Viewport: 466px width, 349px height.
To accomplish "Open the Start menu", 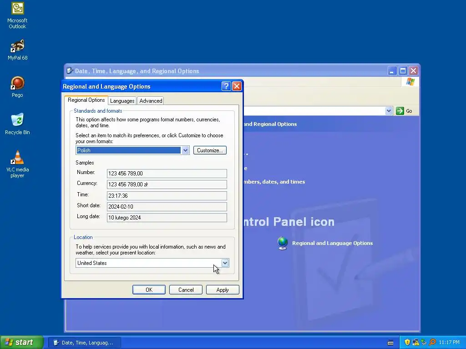I will point(21,342).
